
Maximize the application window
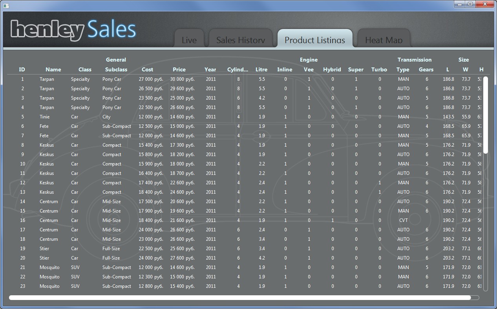[470, 4]
